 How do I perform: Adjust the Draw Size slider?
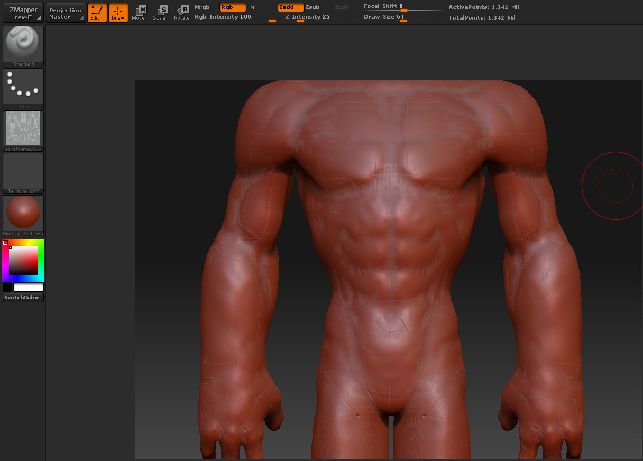(403, 17)
